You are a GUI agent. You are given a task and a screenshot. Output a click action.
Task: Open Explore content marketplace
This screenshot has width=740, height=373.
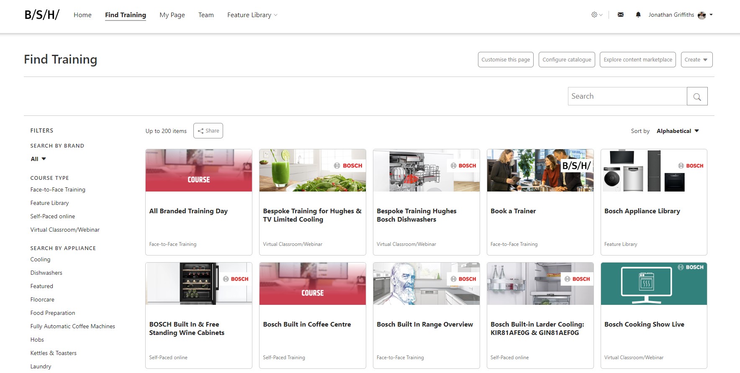click(638, 59)
